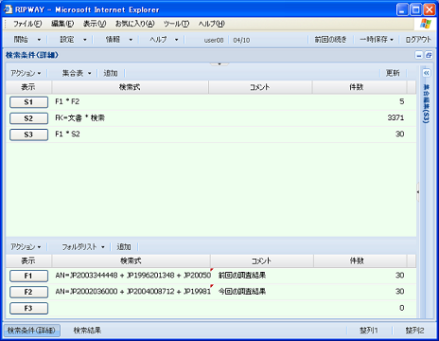The height and width of the screenshot is (341, 439).
Task: Expand the side panel double-chevron icon
Action: tap(427, 73)
